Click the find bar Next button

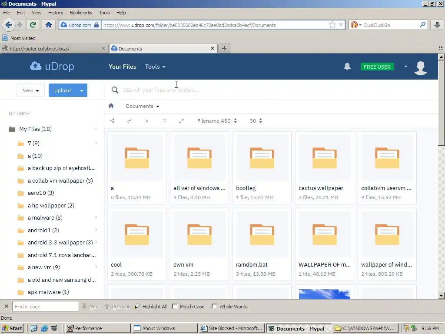91,307
